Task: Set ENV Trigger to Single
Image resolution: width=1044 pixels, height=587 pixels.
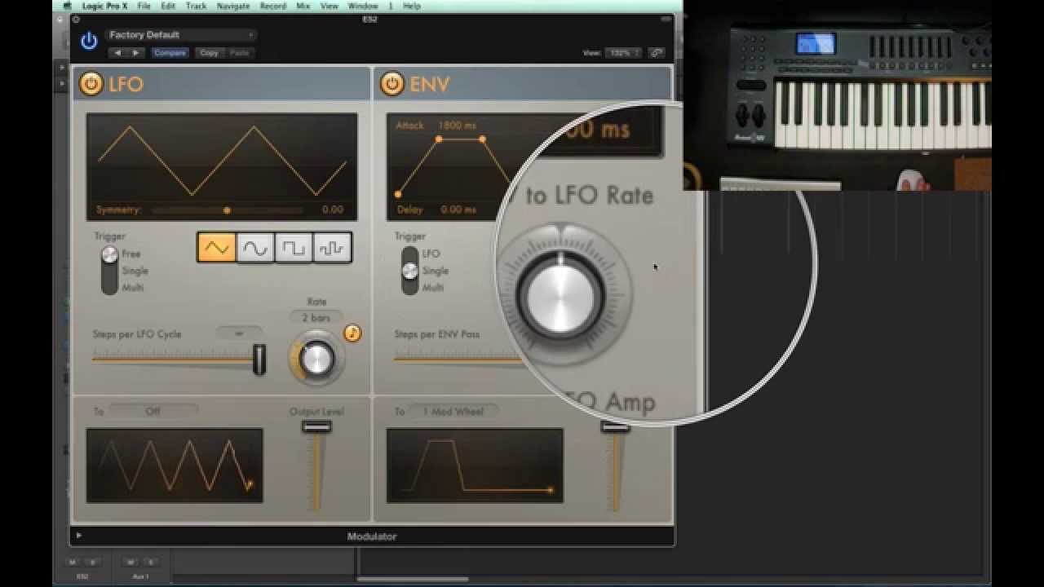Action: pyautogui.click(x=435, y=271)
